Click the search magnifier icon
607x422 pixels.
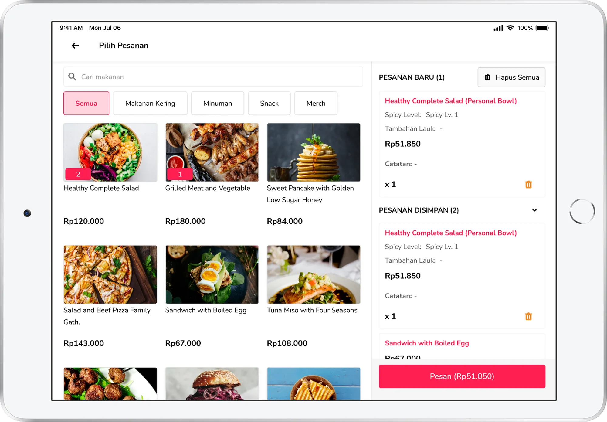[72, 77]
